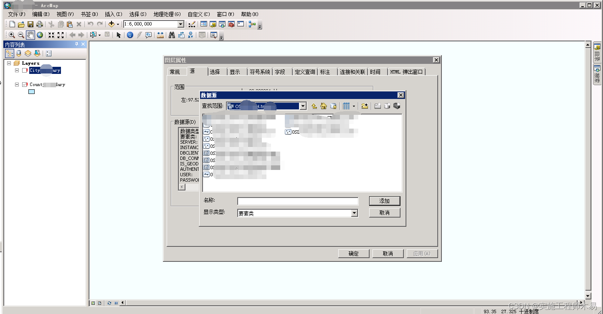Launch the ModelBuilder icon
603x314 pixels.
(252, 24)
